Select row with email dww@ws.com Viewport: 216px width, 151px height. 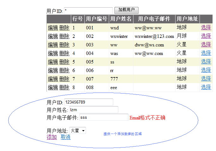click(x=206, y=45)
